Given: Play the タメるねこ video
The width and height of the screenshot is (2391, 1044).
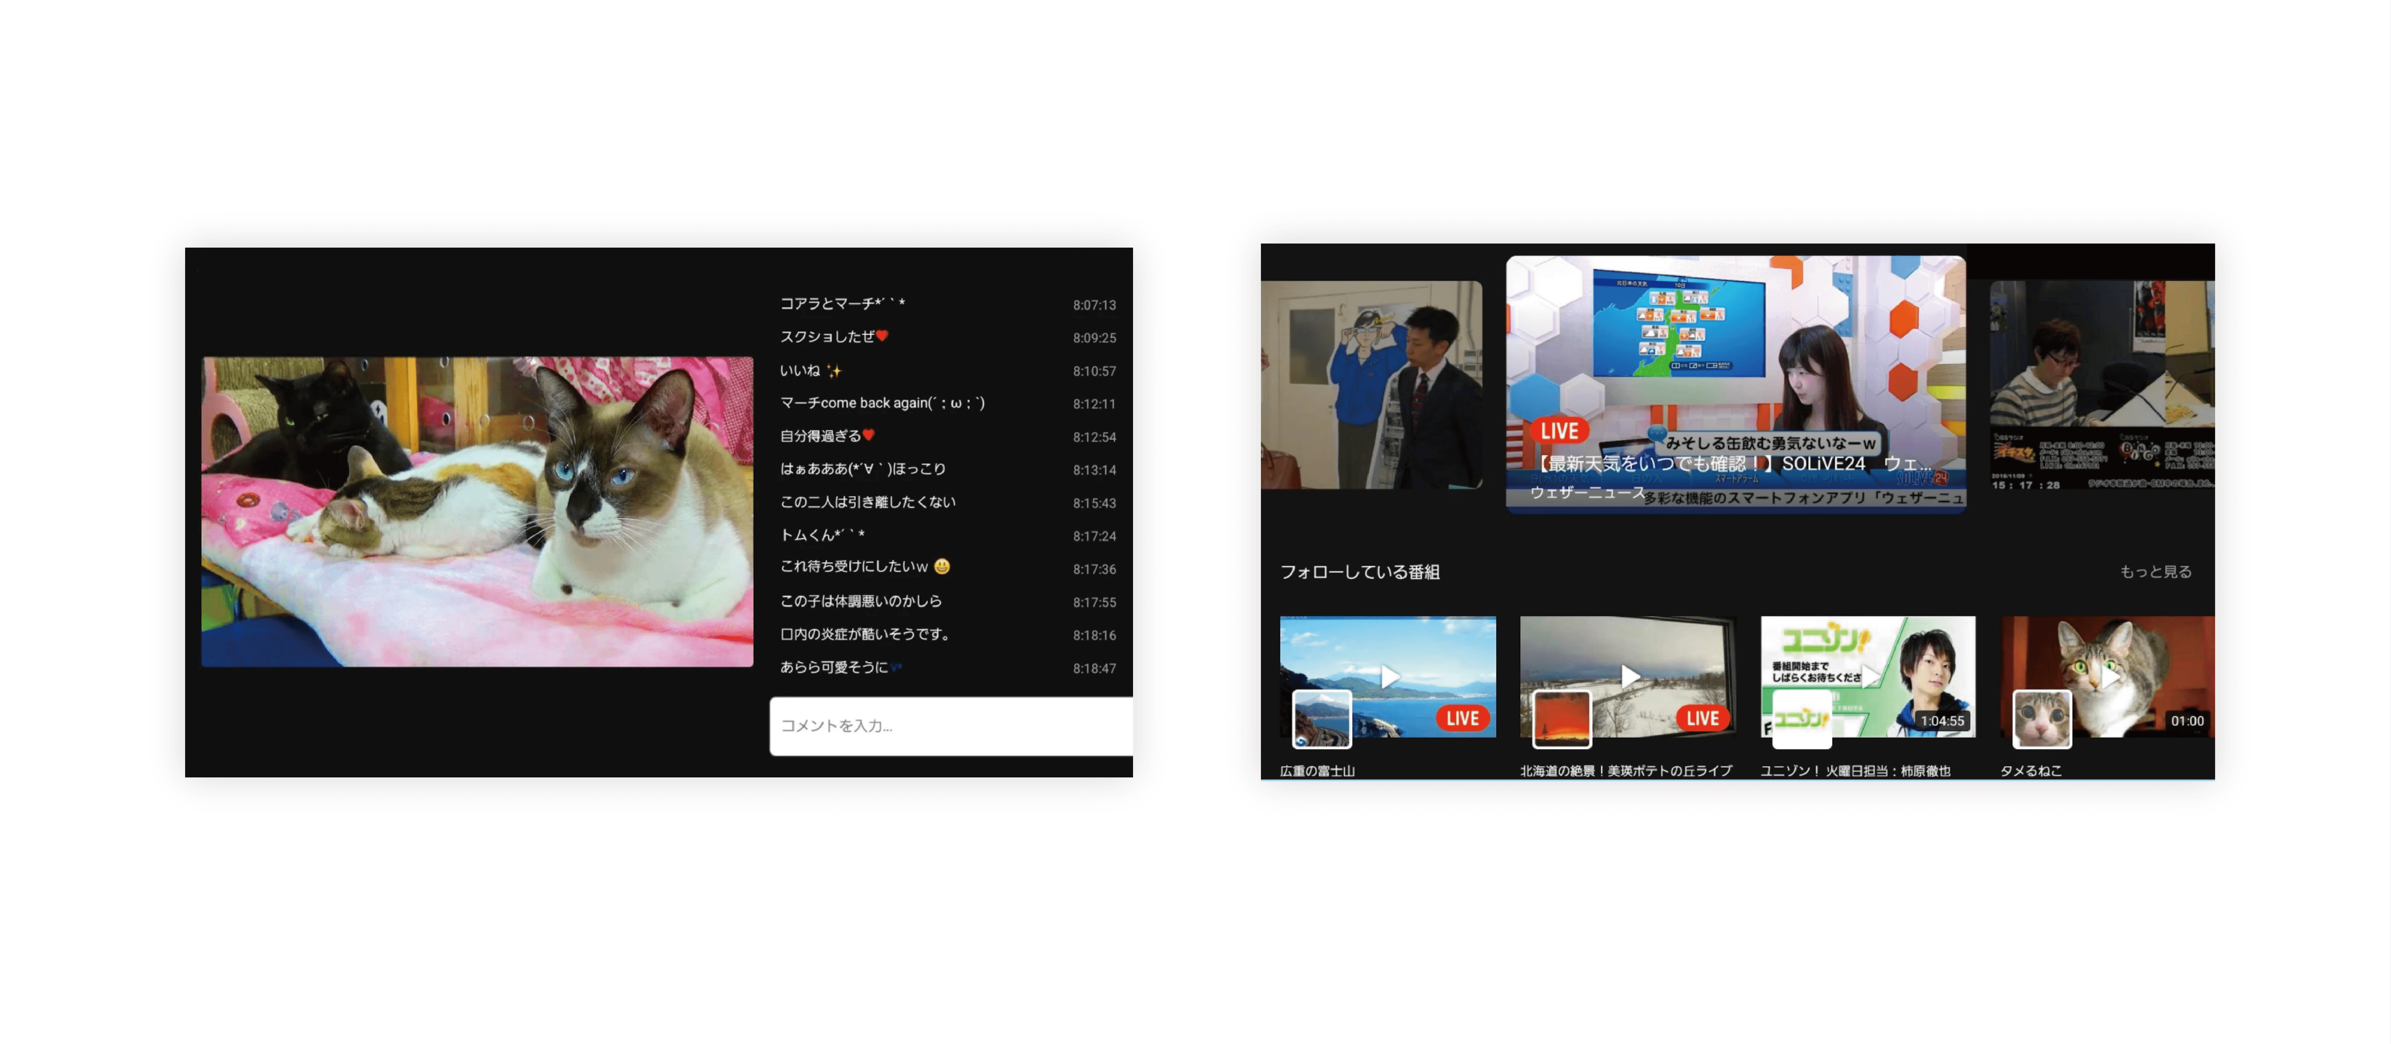Looking at the screenshot, I should [2107, 677].
